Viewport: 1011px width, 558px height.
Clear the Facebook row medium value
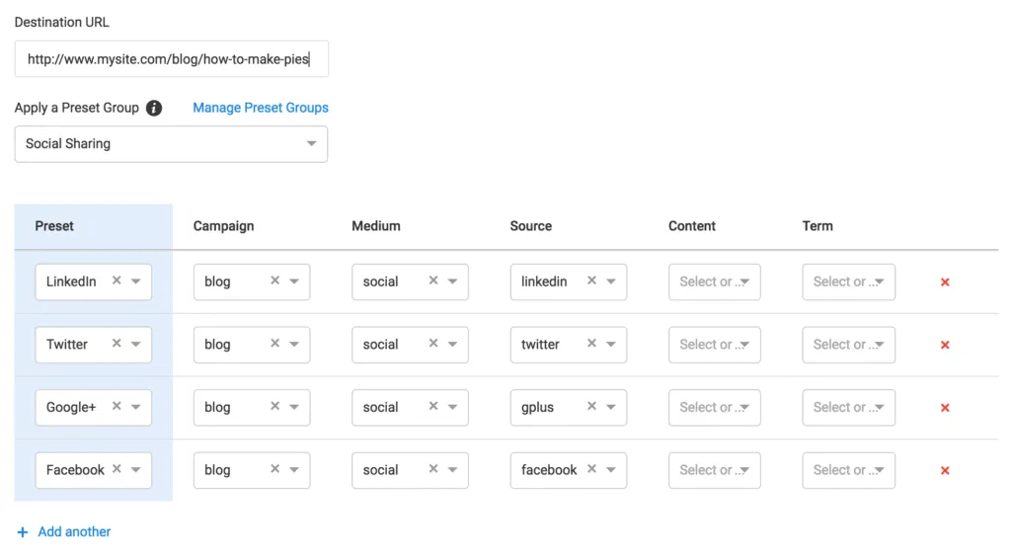[432, 470]
